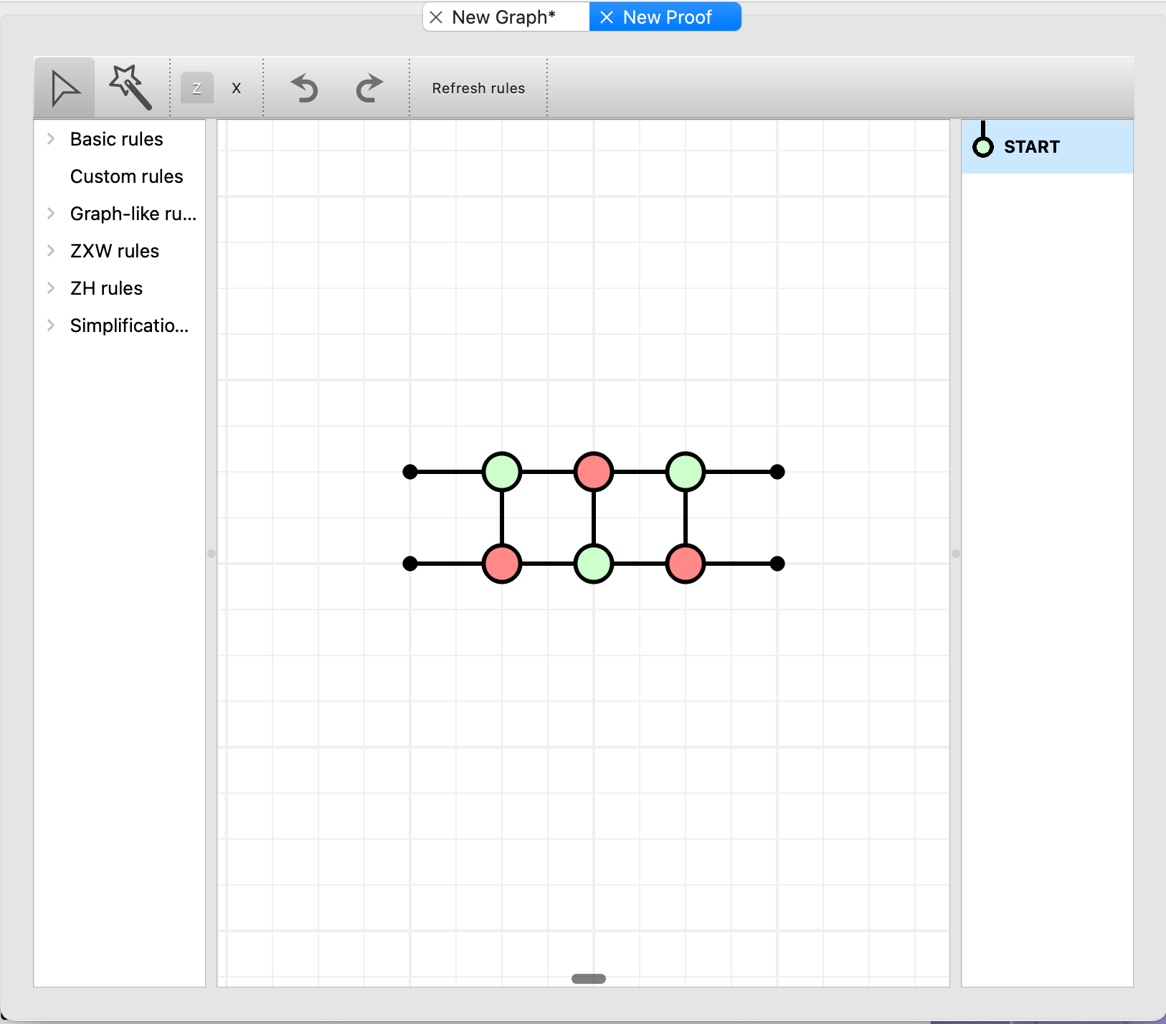The image size is (1166, 1024).
Task: Redo the proof step
Action: pos(369,88)
